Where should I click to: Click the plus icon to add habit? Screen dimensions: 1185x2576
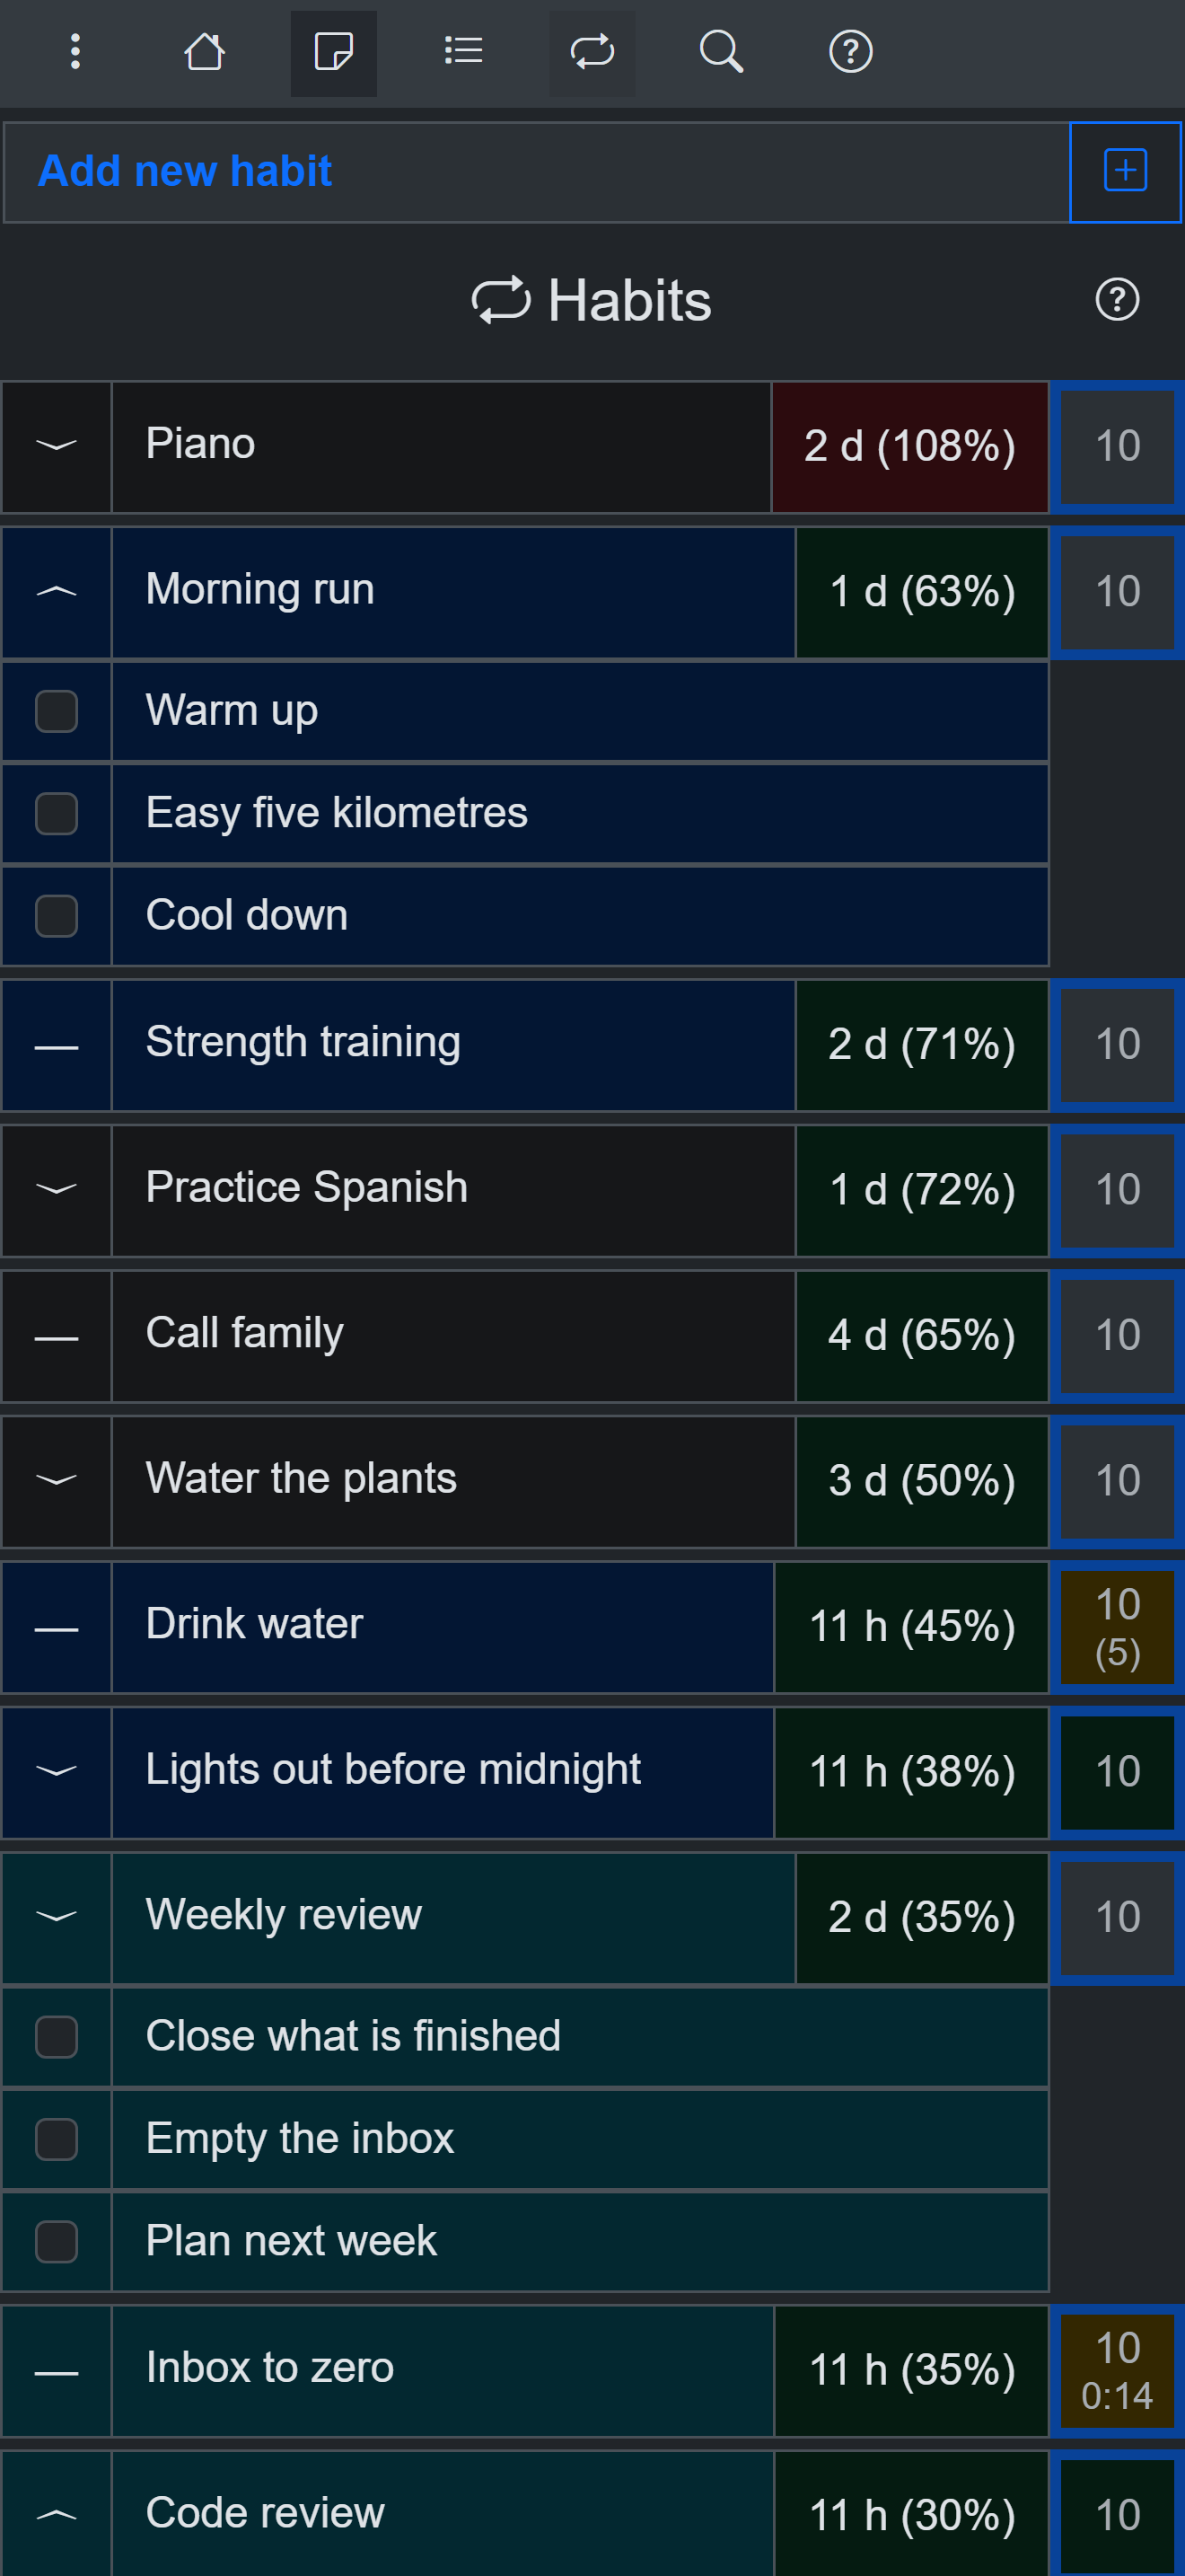(1125, 171)
